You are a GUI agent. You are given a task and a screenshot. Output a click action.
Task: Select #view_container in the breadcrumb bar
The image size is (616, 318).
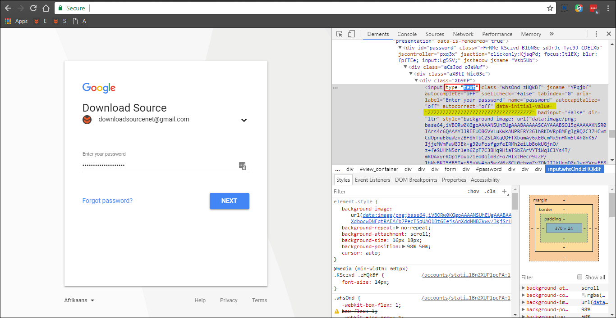coord(379,169)
